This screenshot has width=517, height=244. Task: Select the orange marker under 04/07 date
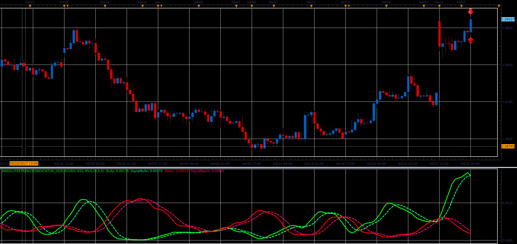(236, 6)
